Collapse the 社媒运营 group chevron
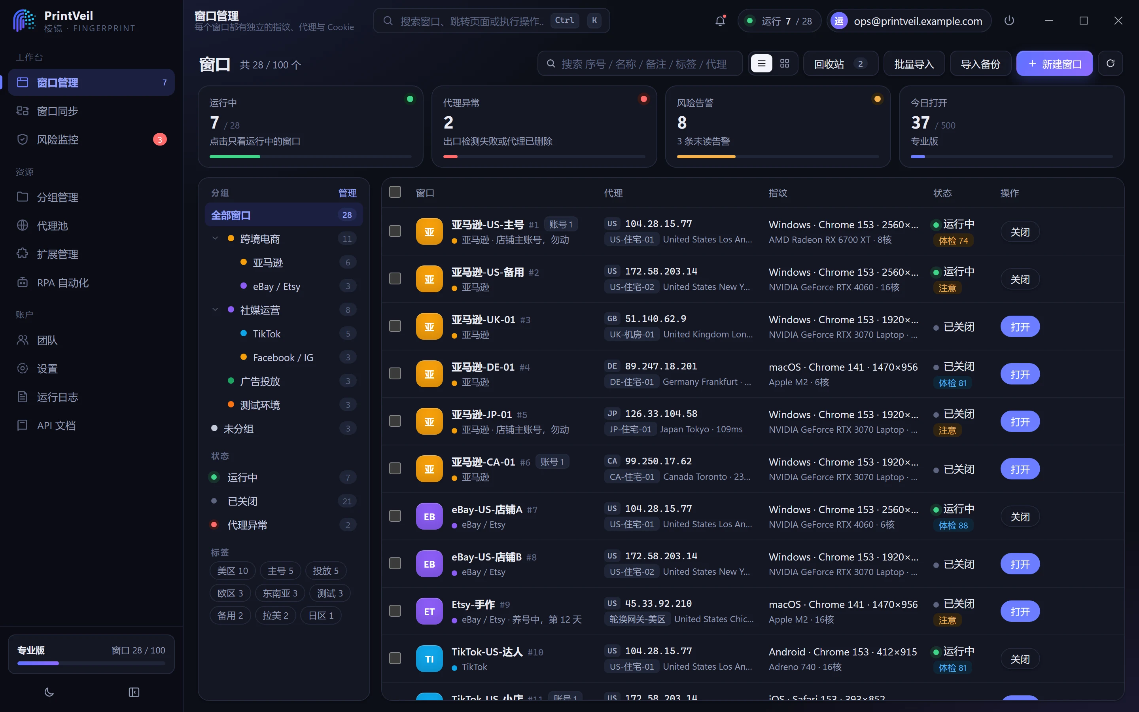Image resolution: width=1139 pixels, height=712 pixels. coord(215,309)
